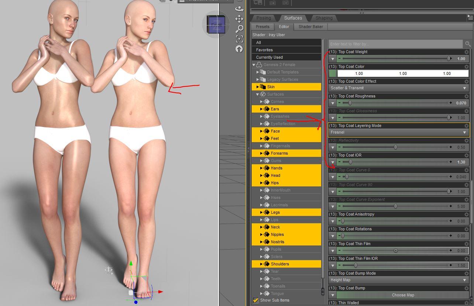Screen dimensions: 474x306
Task: Open Top Coat Weight map arrow menu
Action: pyautogui.click(x=333, y=59)
